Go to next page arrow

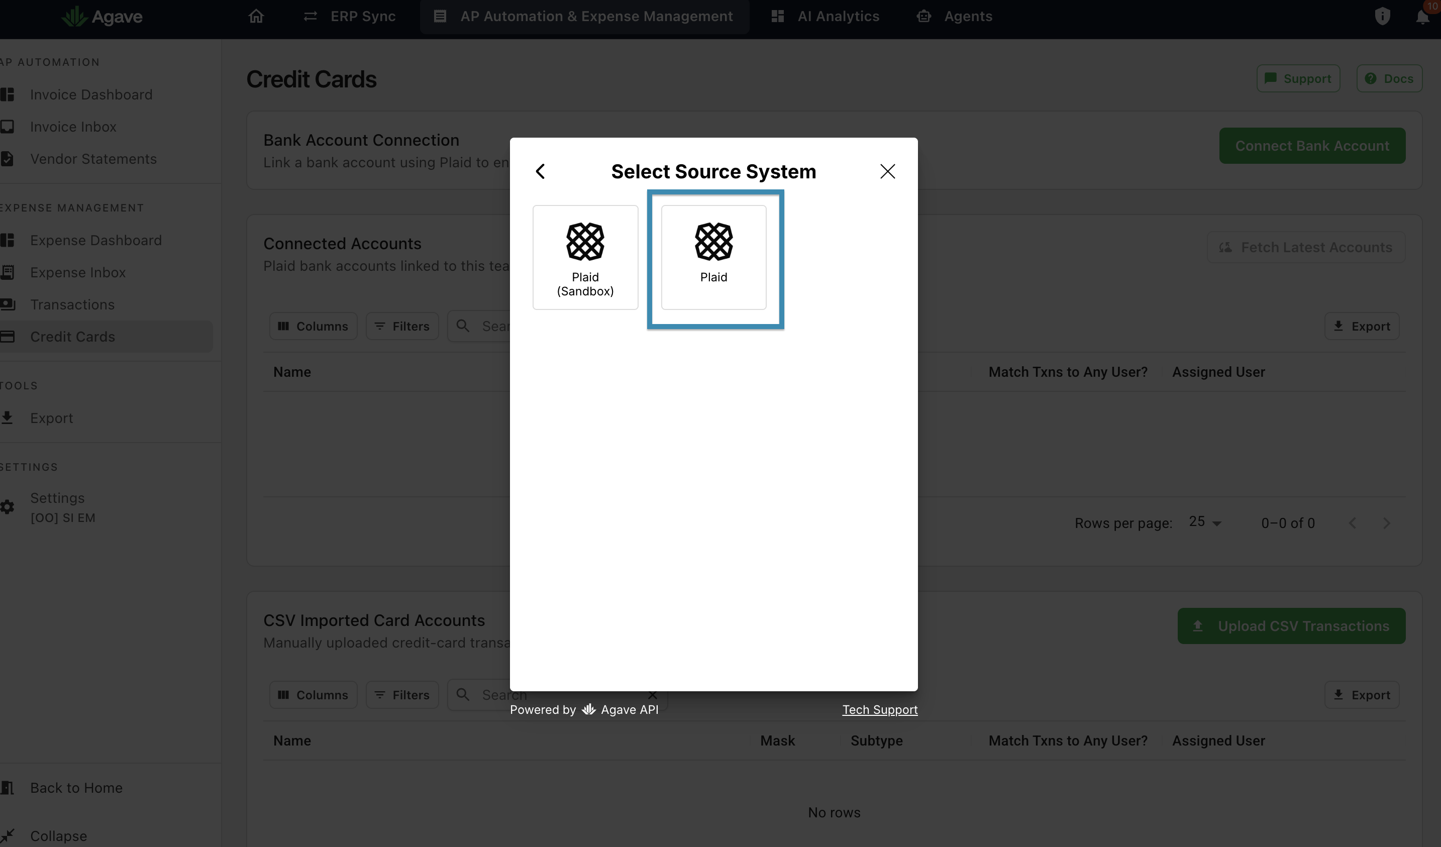(1387, 523)
